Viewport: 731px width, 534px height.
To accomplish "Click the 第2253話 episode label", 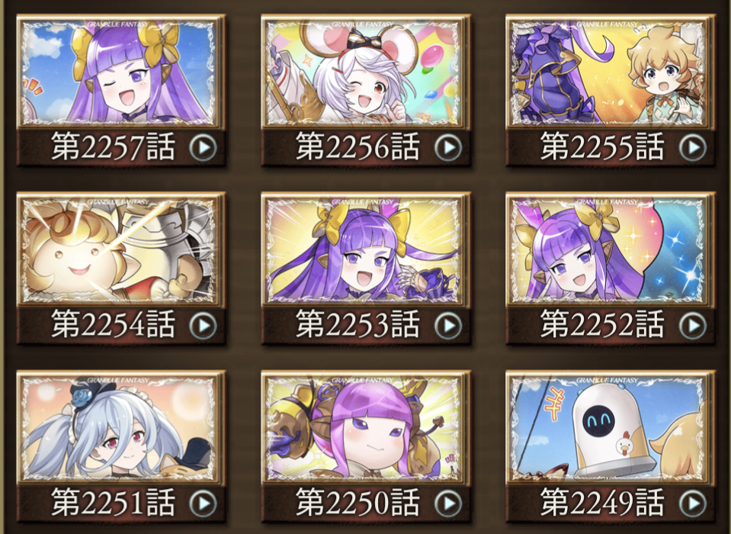I will (x=357, y=324).
